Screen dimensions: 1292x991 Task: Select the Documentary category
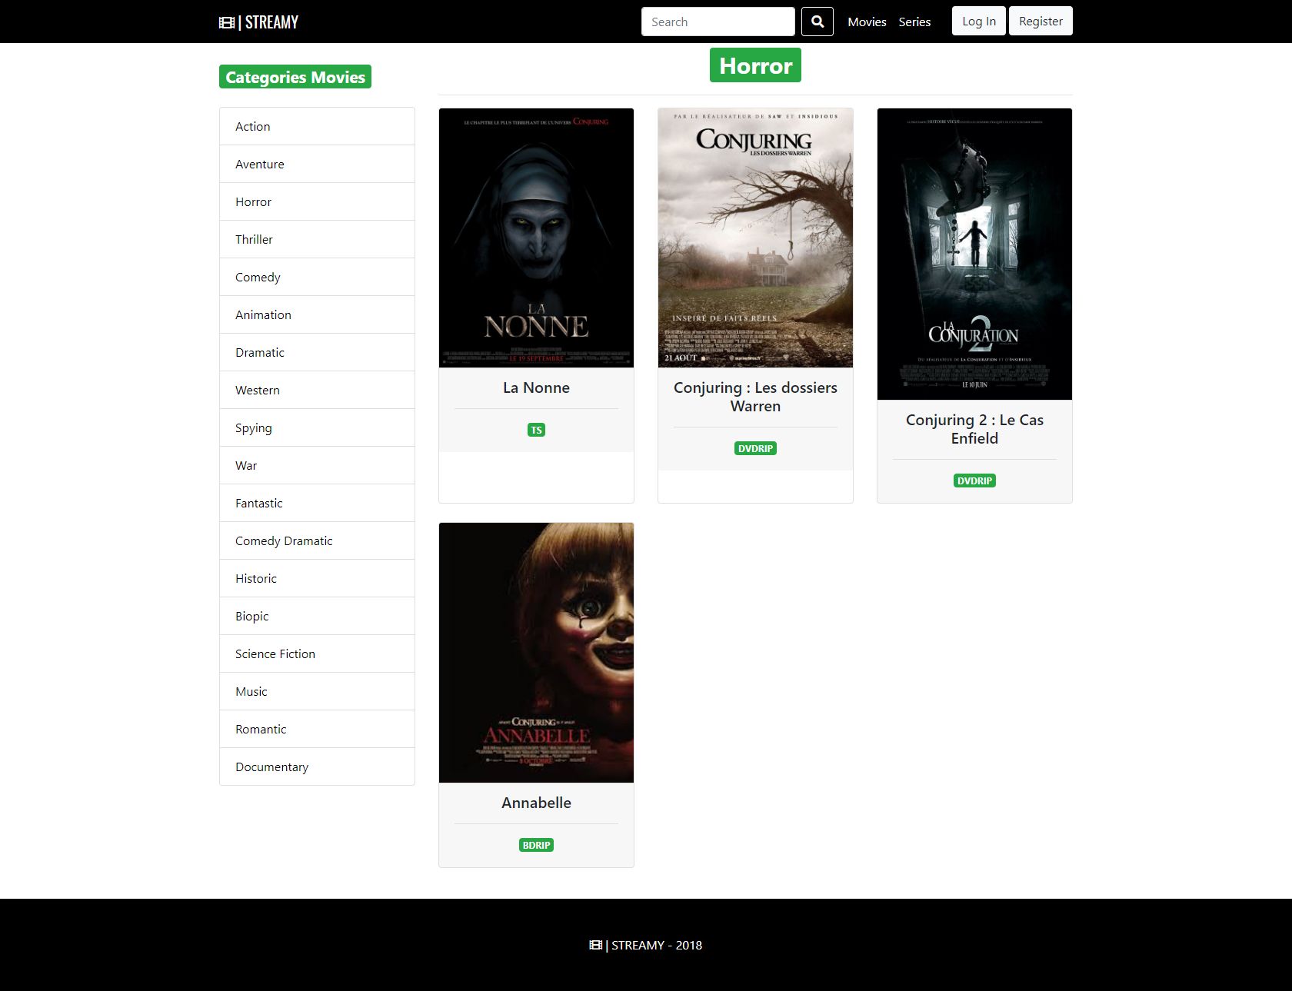click(x=317, y=767)
